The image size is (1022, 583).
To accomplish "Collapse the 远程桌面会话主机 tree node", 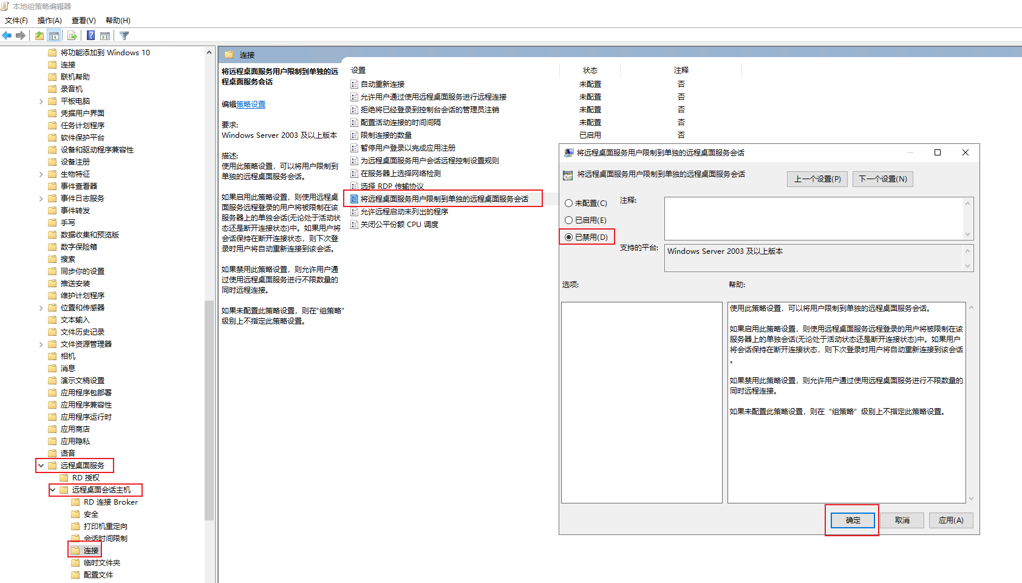I will [x=53, y=490].
